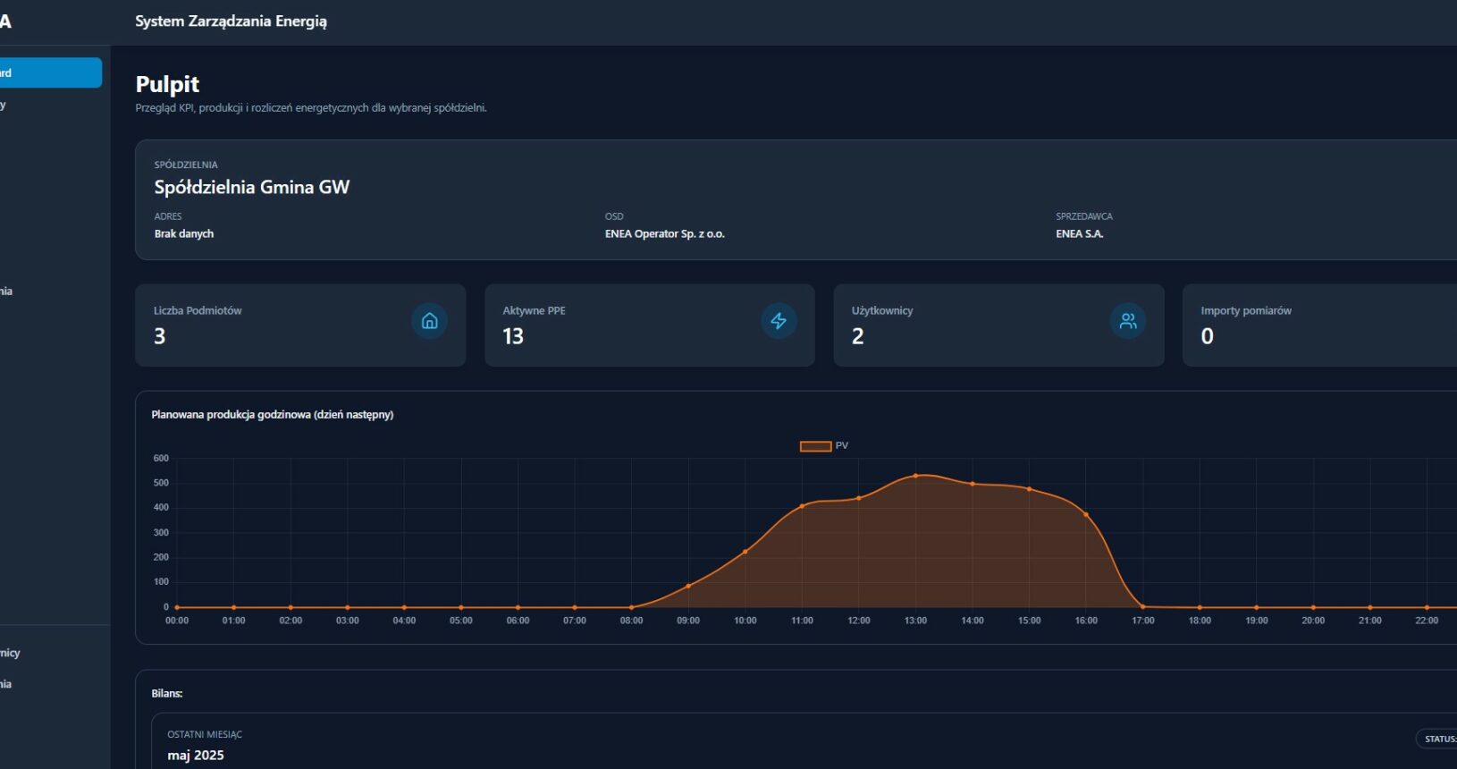Click the PV legend text label
The width and height of the screenshot is (1457, 769).
pyautogui.click(x=842, y=446)
